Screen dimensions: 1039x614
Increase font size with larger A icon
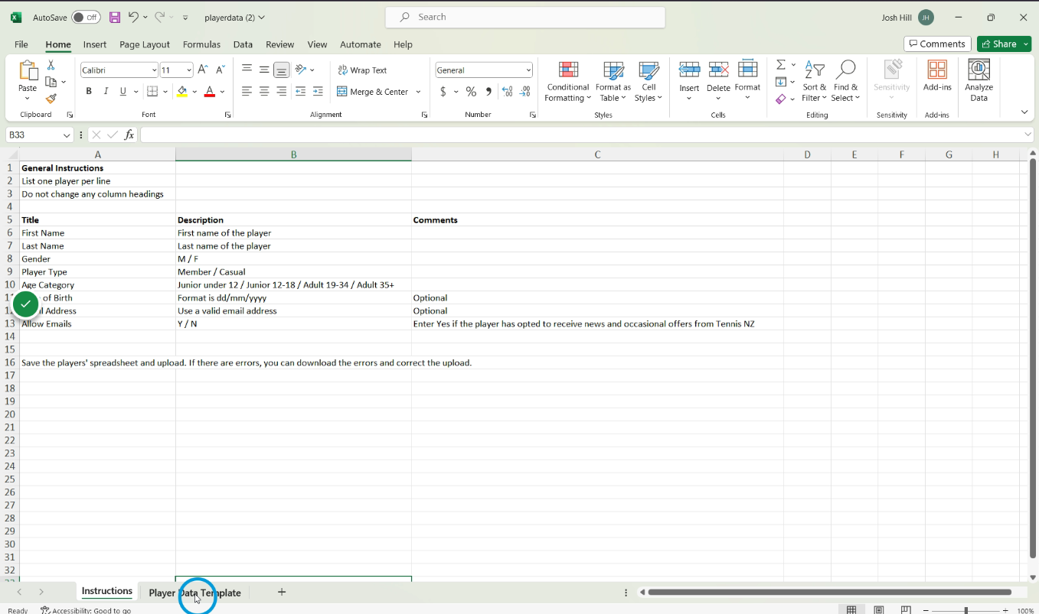click(x=203, y=70)
